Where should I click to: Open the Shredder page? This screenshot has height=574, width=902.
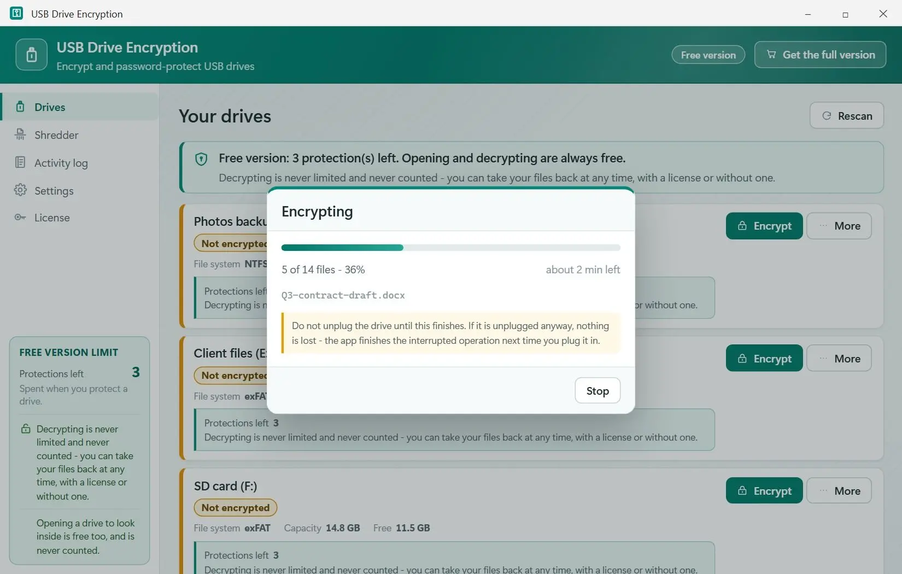click(80, 135)
